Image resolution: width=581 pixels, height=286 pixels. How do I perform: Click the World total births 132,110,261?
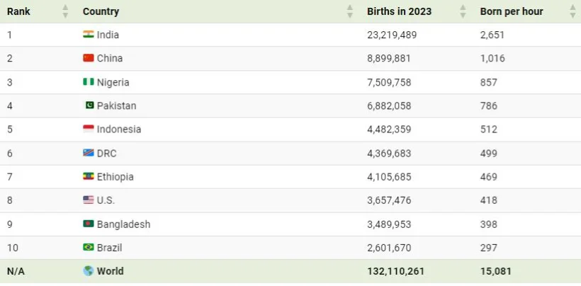pos(397,271)
